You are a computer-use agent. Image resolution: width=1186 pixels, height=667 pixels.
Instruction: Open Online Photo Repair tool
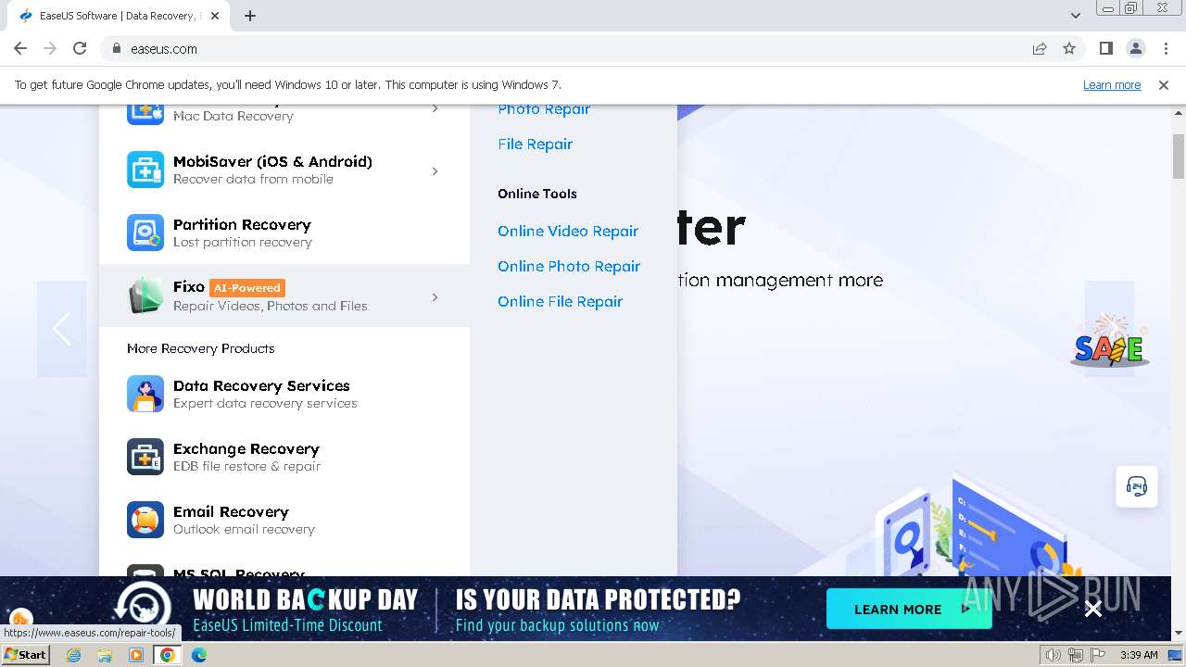569,266
